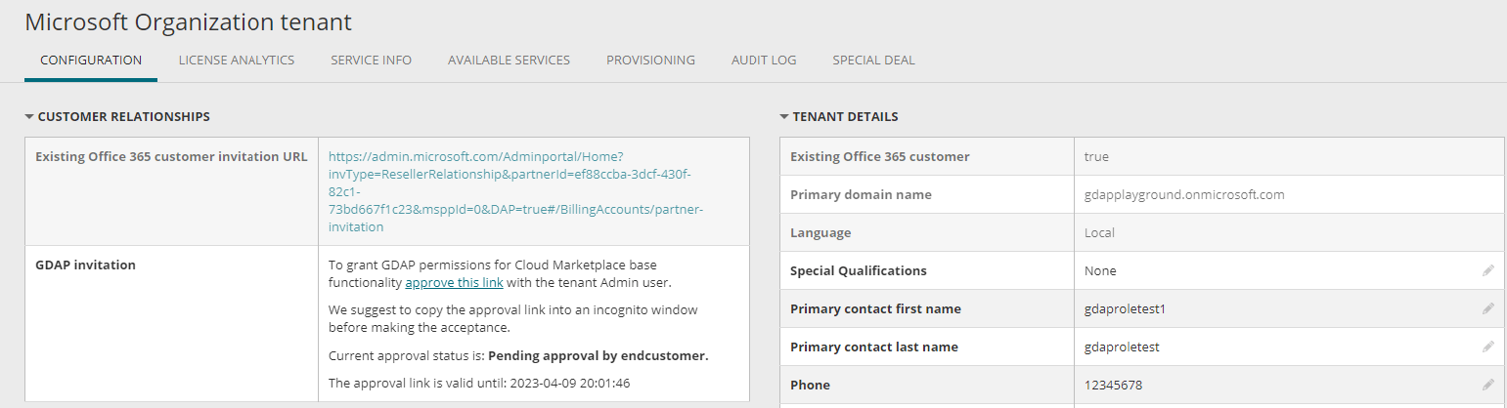Open the Special Deal tab
This screenshot has width=1507, height=408.
tap(873, 61)
